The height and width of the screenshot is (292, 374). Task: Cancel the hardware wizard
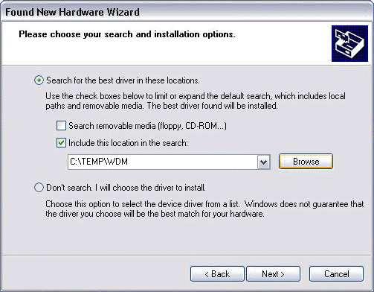click(x=336, y=274)
